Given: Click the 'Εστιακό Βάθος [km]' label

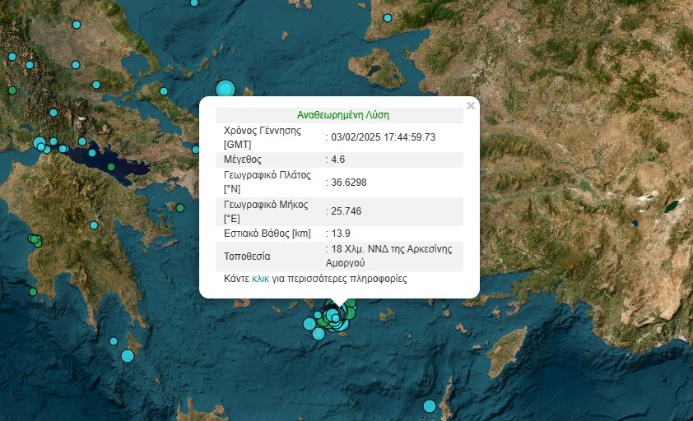Looking at the screenshot, I should click(267, 234).
